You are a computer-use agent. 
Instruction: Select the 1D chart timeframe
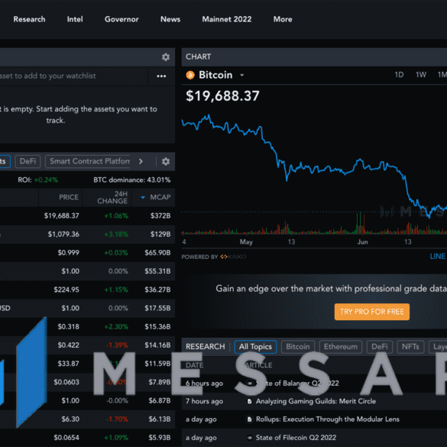click(399, 75)
